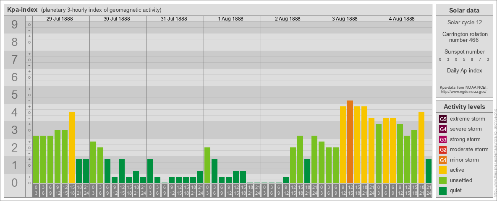This screenshot has width=497, height=201.
Task: Click the 'extreme storm' legend label
Action: [x=468, y=119]
